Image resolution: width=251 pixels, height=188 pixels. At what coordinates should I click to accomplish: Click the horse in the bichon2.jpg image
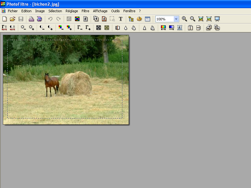coord(52,85)
